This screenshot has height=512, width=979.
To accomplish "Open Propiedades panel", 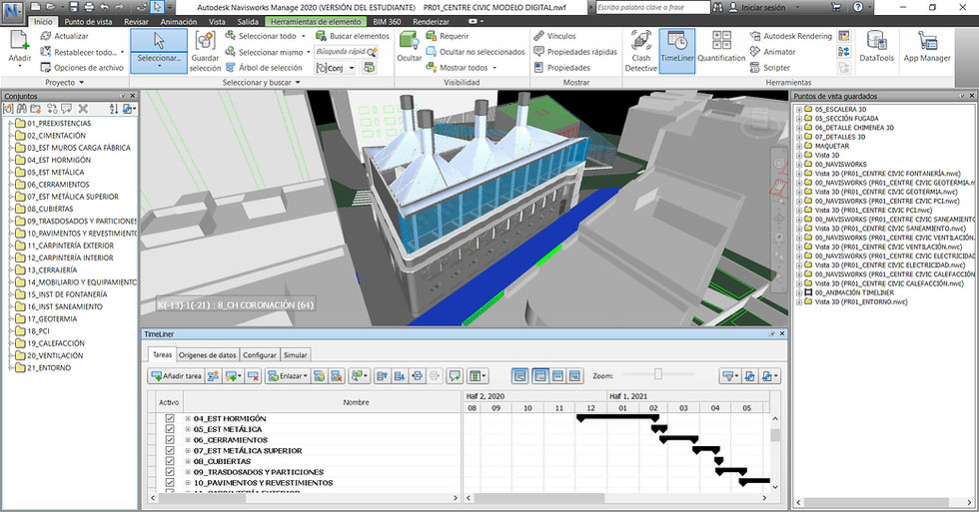I will pos(561,67).
